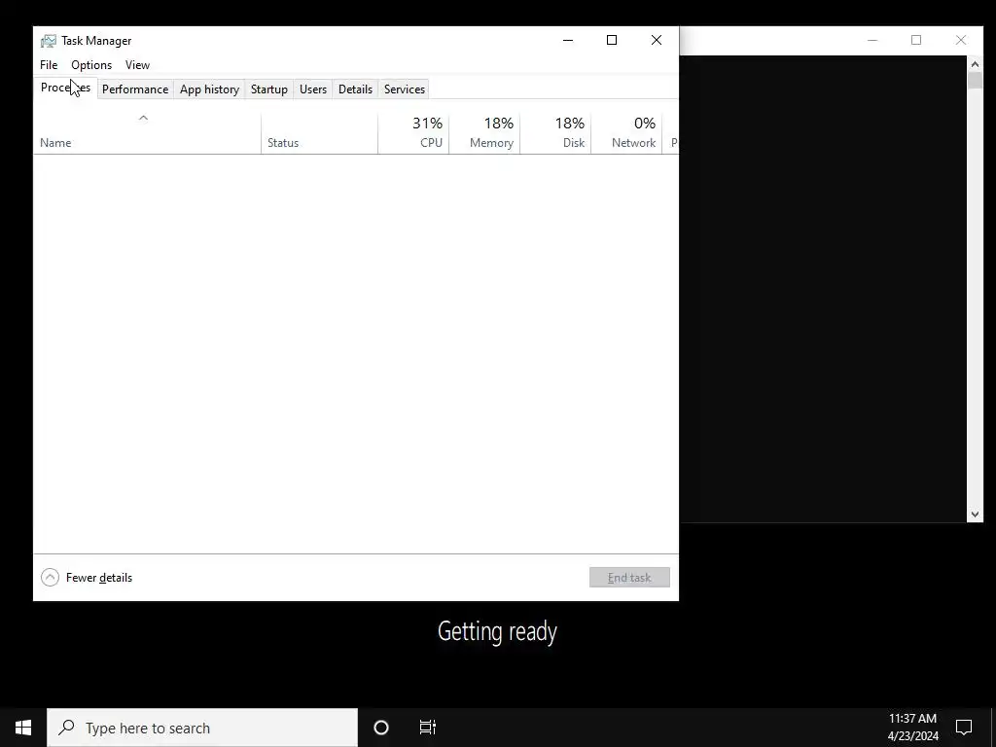The width and height of the screenshot is (996, 747).
Task: Sort processes by Disk usage
Action: pyautogui.click(x=555, y=133)
